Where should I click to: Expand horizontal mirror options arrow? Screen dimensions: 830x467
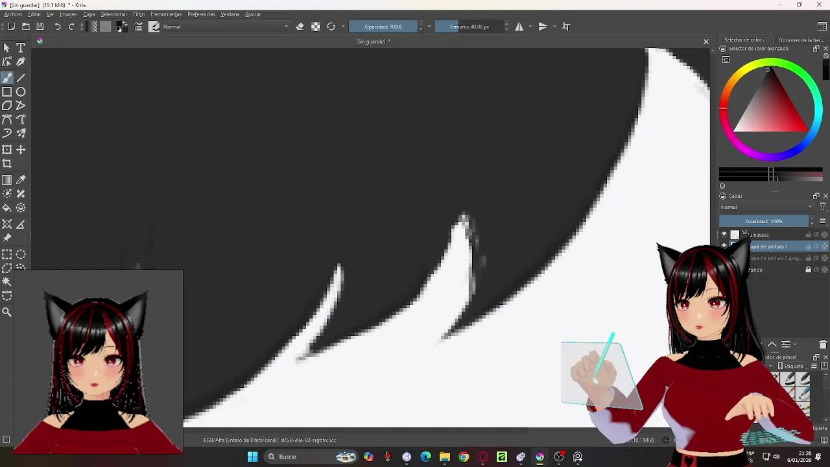click(x=530, y=27)
